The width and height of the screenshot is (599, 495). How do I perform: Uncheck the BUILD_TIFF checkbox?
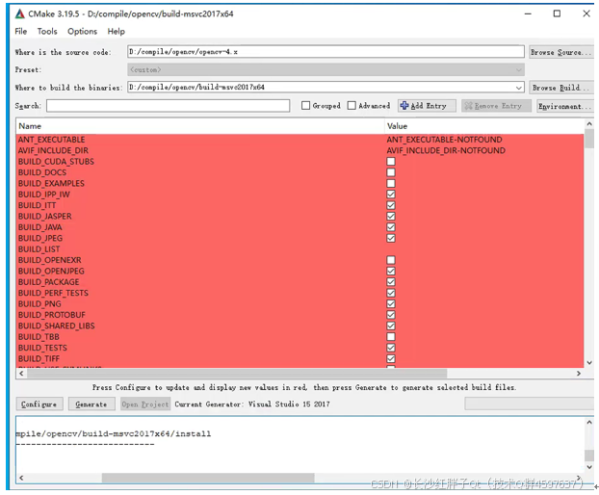[x=391, y=358]
